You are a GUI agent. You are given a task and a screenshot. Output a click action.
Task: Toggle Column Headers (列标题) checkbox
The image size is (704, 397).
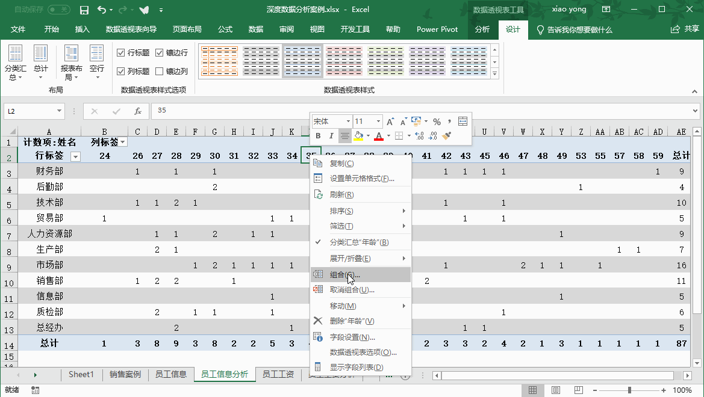pos(120,72)
